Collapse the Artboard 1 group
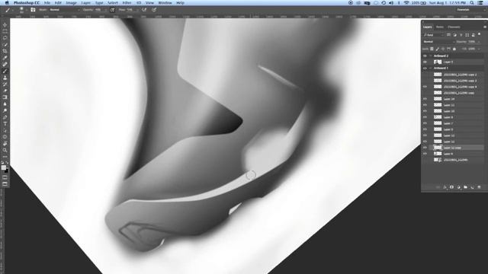Image resolution: width=488 pixels, height=274 pixels. [431, 68]
